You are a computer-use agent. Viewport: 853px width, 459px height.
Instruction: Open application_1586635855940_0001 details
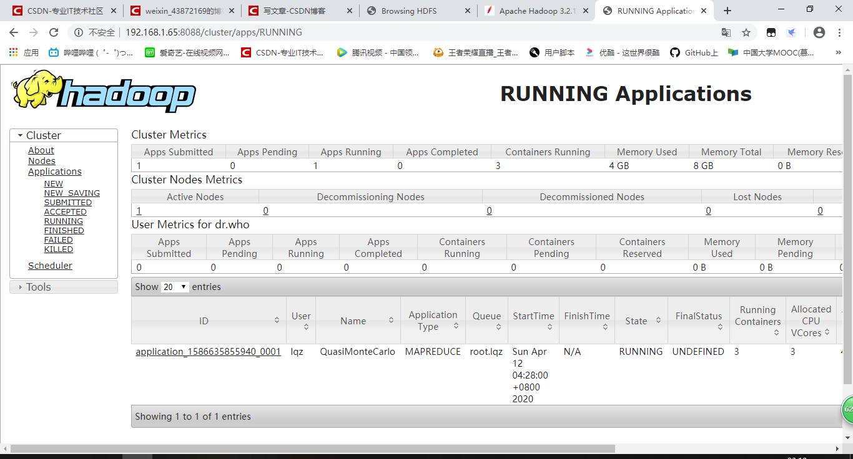[209, 352]
